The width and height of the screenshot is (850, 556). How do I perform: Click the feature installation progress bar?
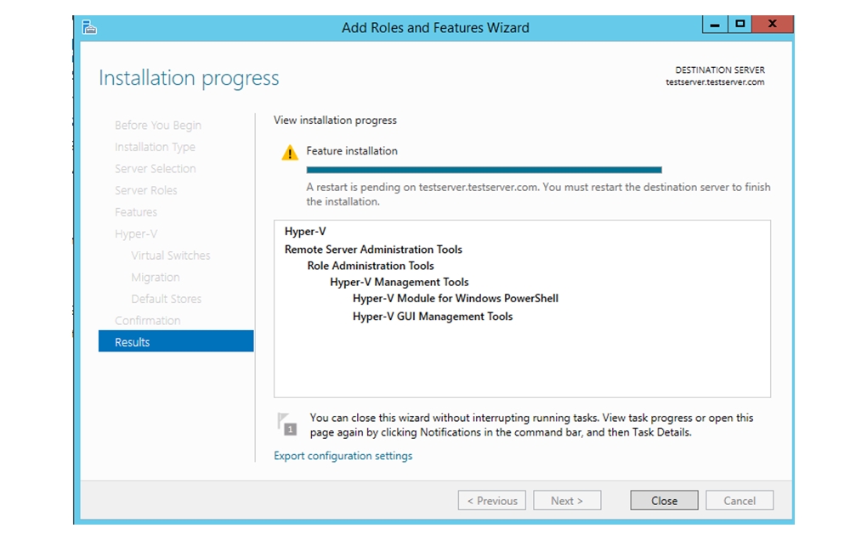point(484,170)
